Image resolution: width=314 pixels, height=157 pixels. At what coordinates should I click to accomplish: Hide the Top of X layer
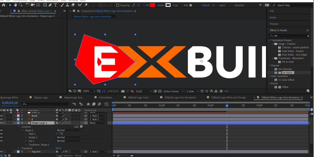click(1, 152)
